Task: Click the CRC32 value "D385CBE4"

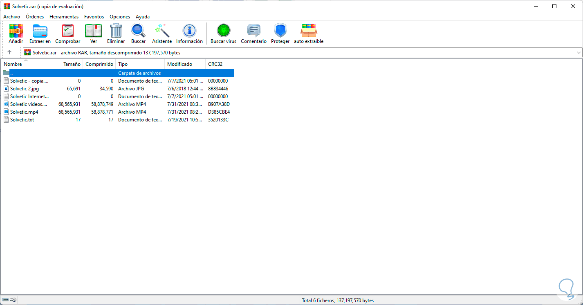Action: coord(219,112)
